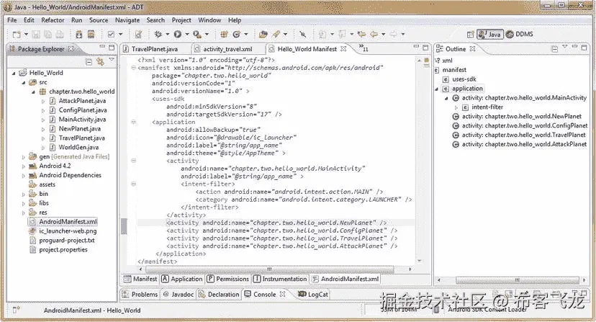Open the Window menu

click(209, 20)
